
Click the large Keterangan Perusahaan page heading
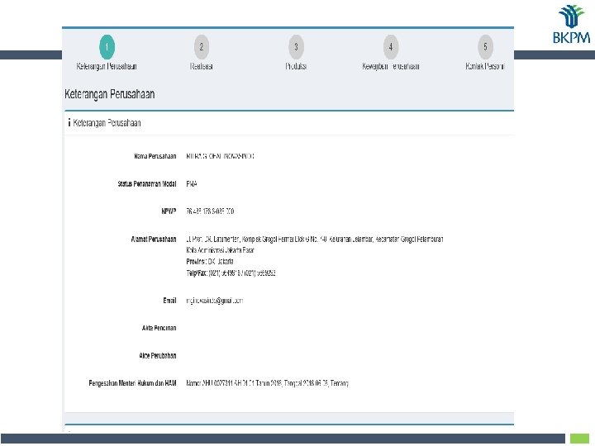pos(110,94)
